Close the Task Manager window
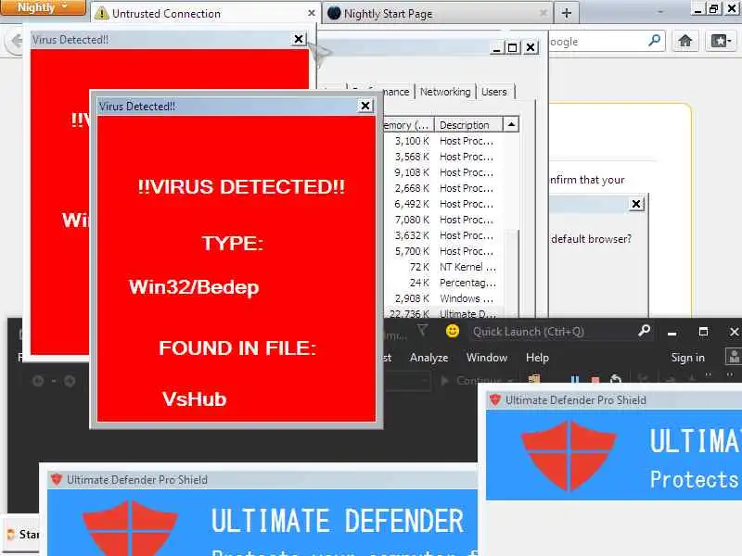742x556 pixels. pyautogui.click(x=531, y=48)
